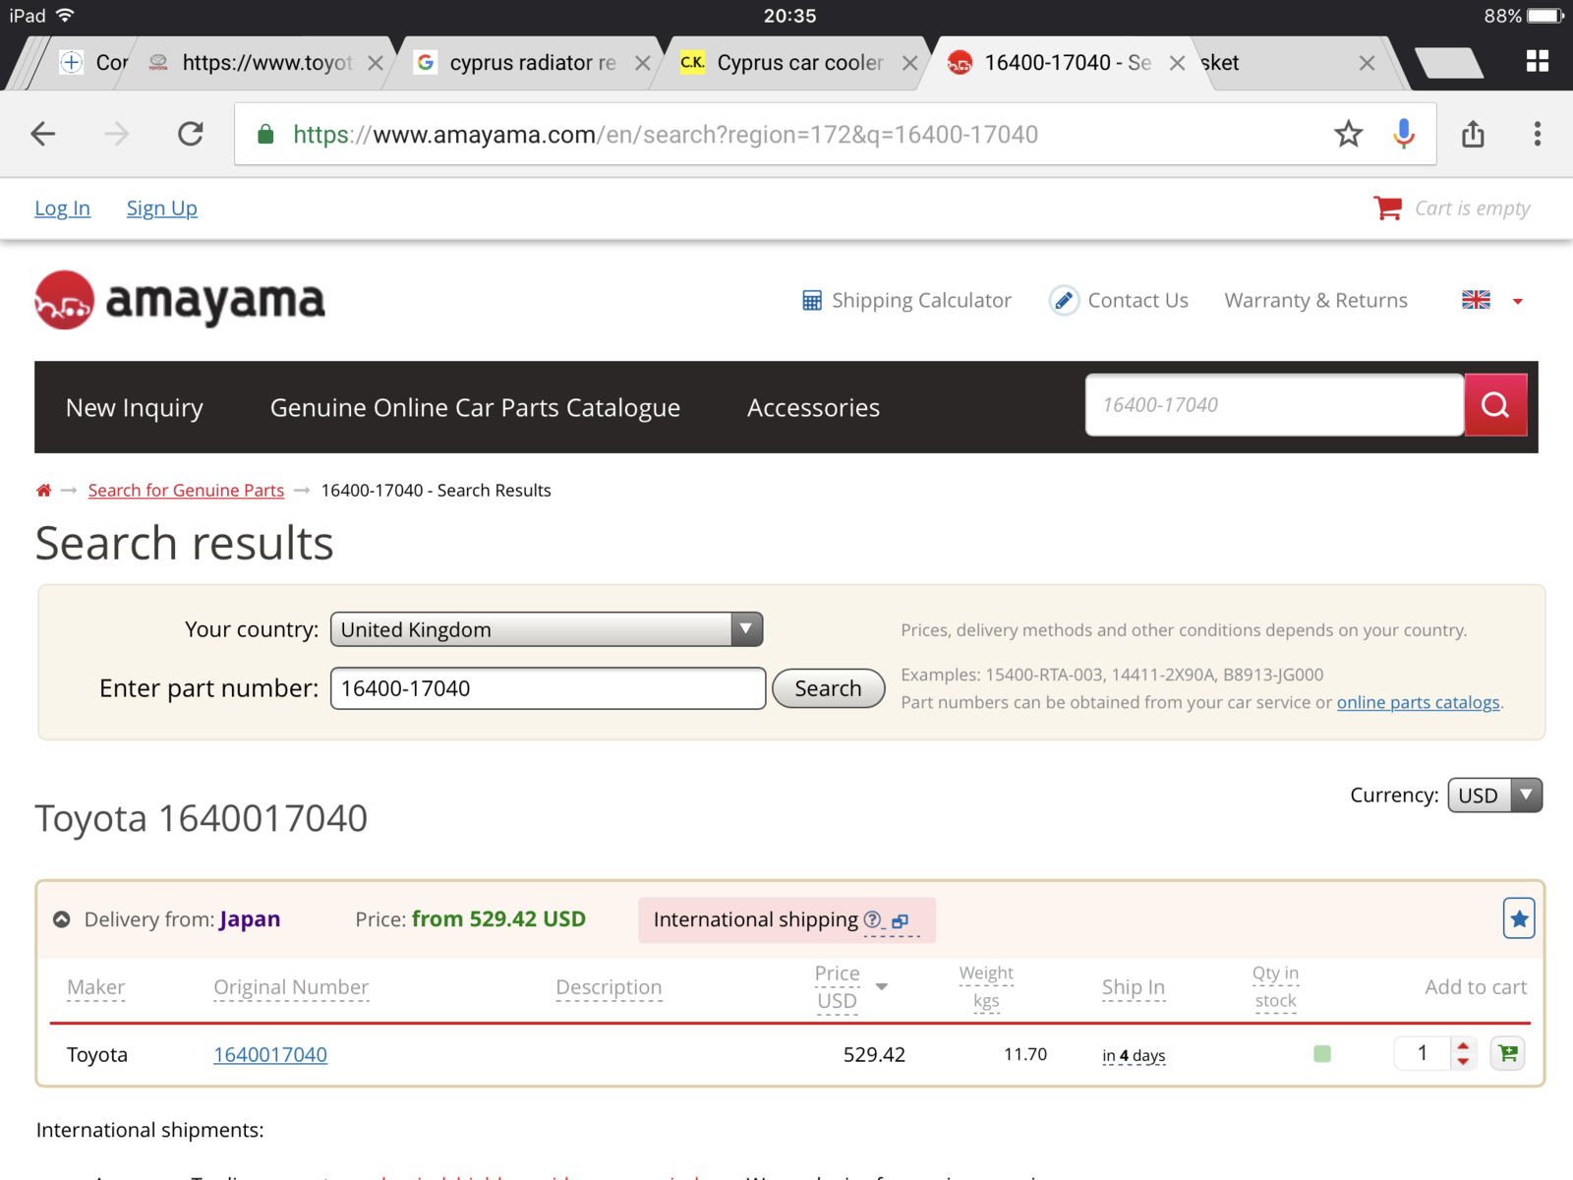Click Warranty & Returns link

pyautogui.click(x=1315, y=300)
